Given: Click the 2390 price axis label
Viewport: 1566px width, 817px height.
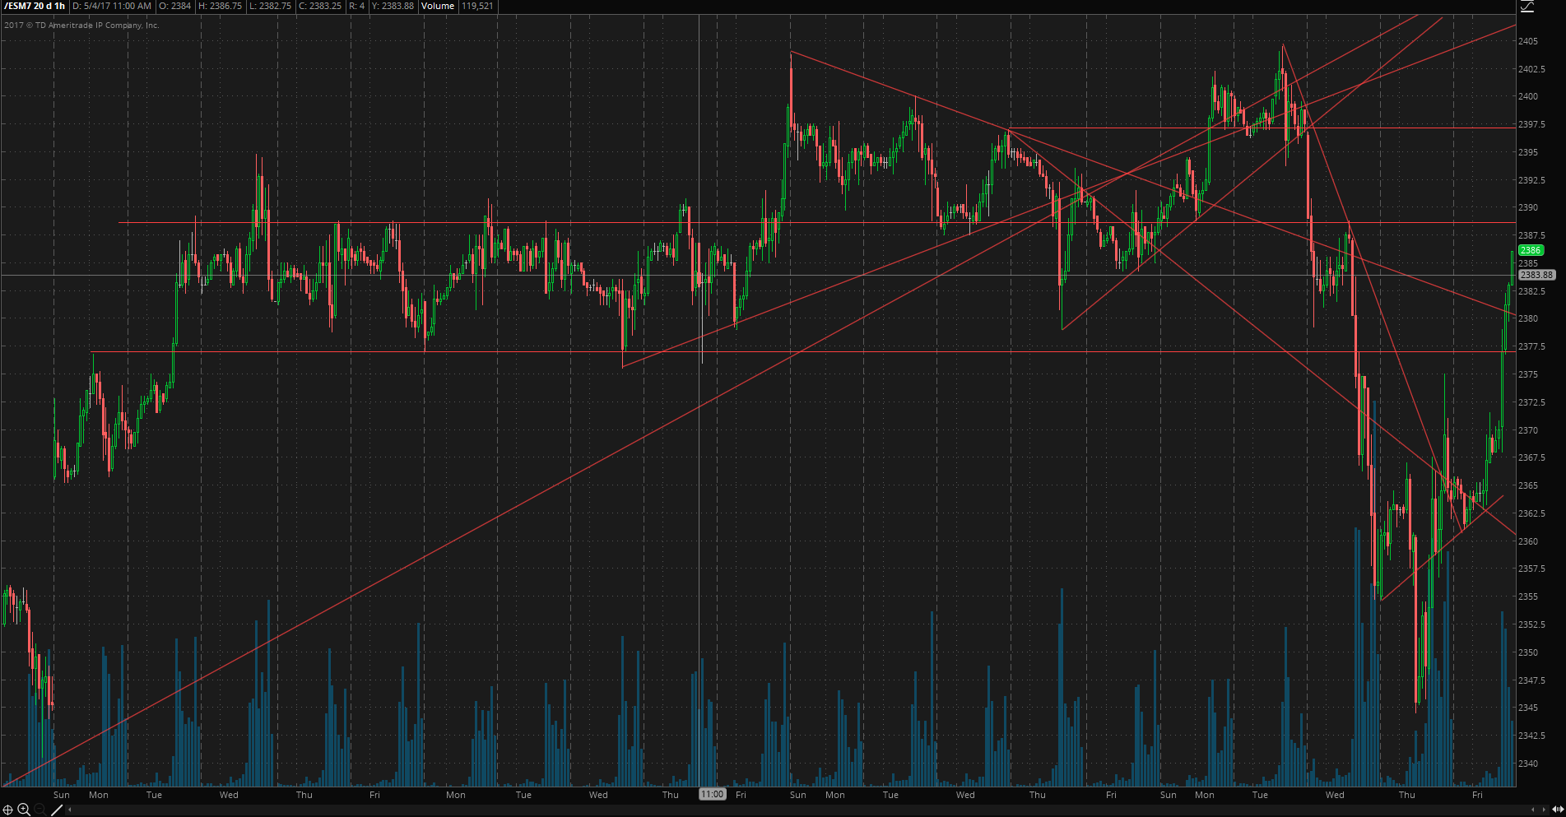Looking at the screenshot, I should [x=1528, y=207].
